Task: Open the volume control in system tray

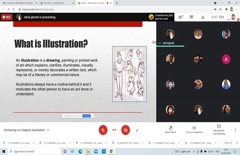Action: 213,151
